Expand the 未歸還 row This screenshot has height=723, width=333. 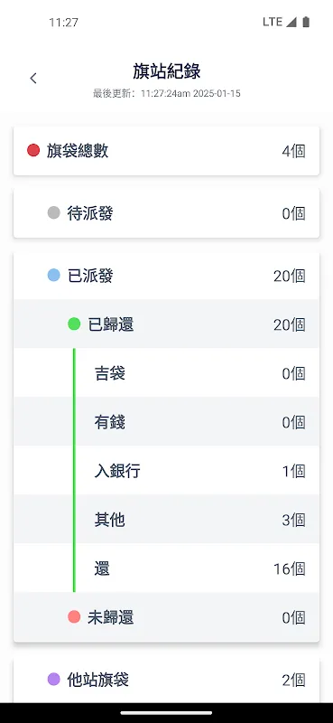(x=166, y=617)
